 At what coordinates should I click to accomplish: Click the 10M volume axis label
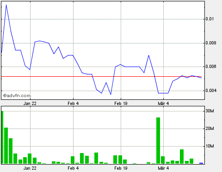pyautogui.click(x=210, y=146)
